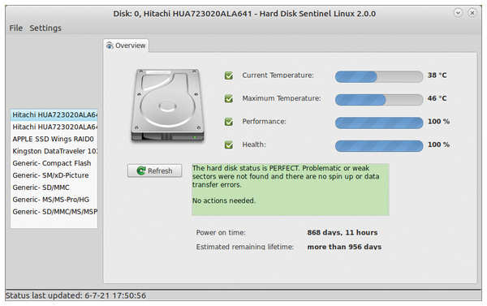Viewport: 487px width, 306px height.
Task: Select Generic- SD/MMC/MS/MSP entry
Action: 54,212
